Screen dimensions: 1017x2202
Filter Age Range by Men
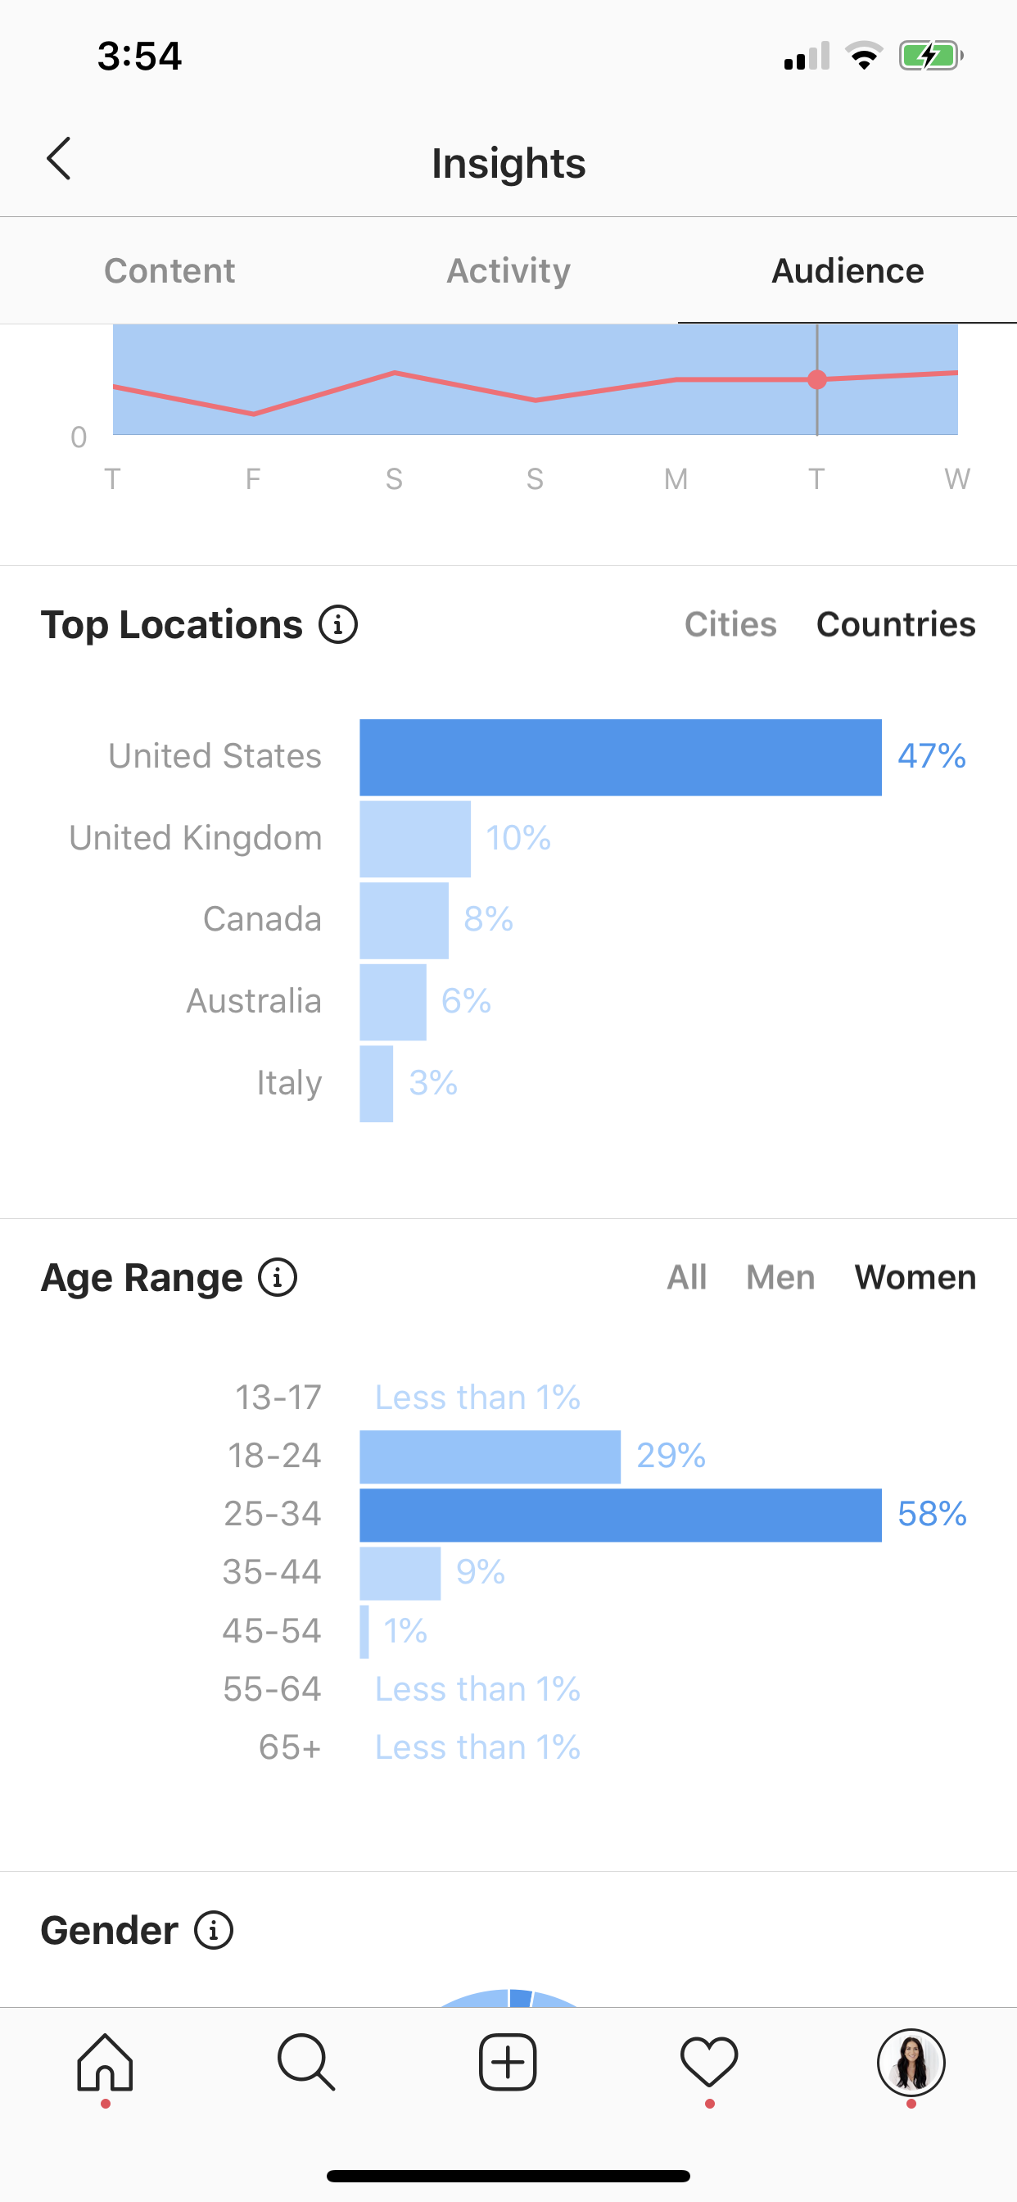[x=780, y=1278]
